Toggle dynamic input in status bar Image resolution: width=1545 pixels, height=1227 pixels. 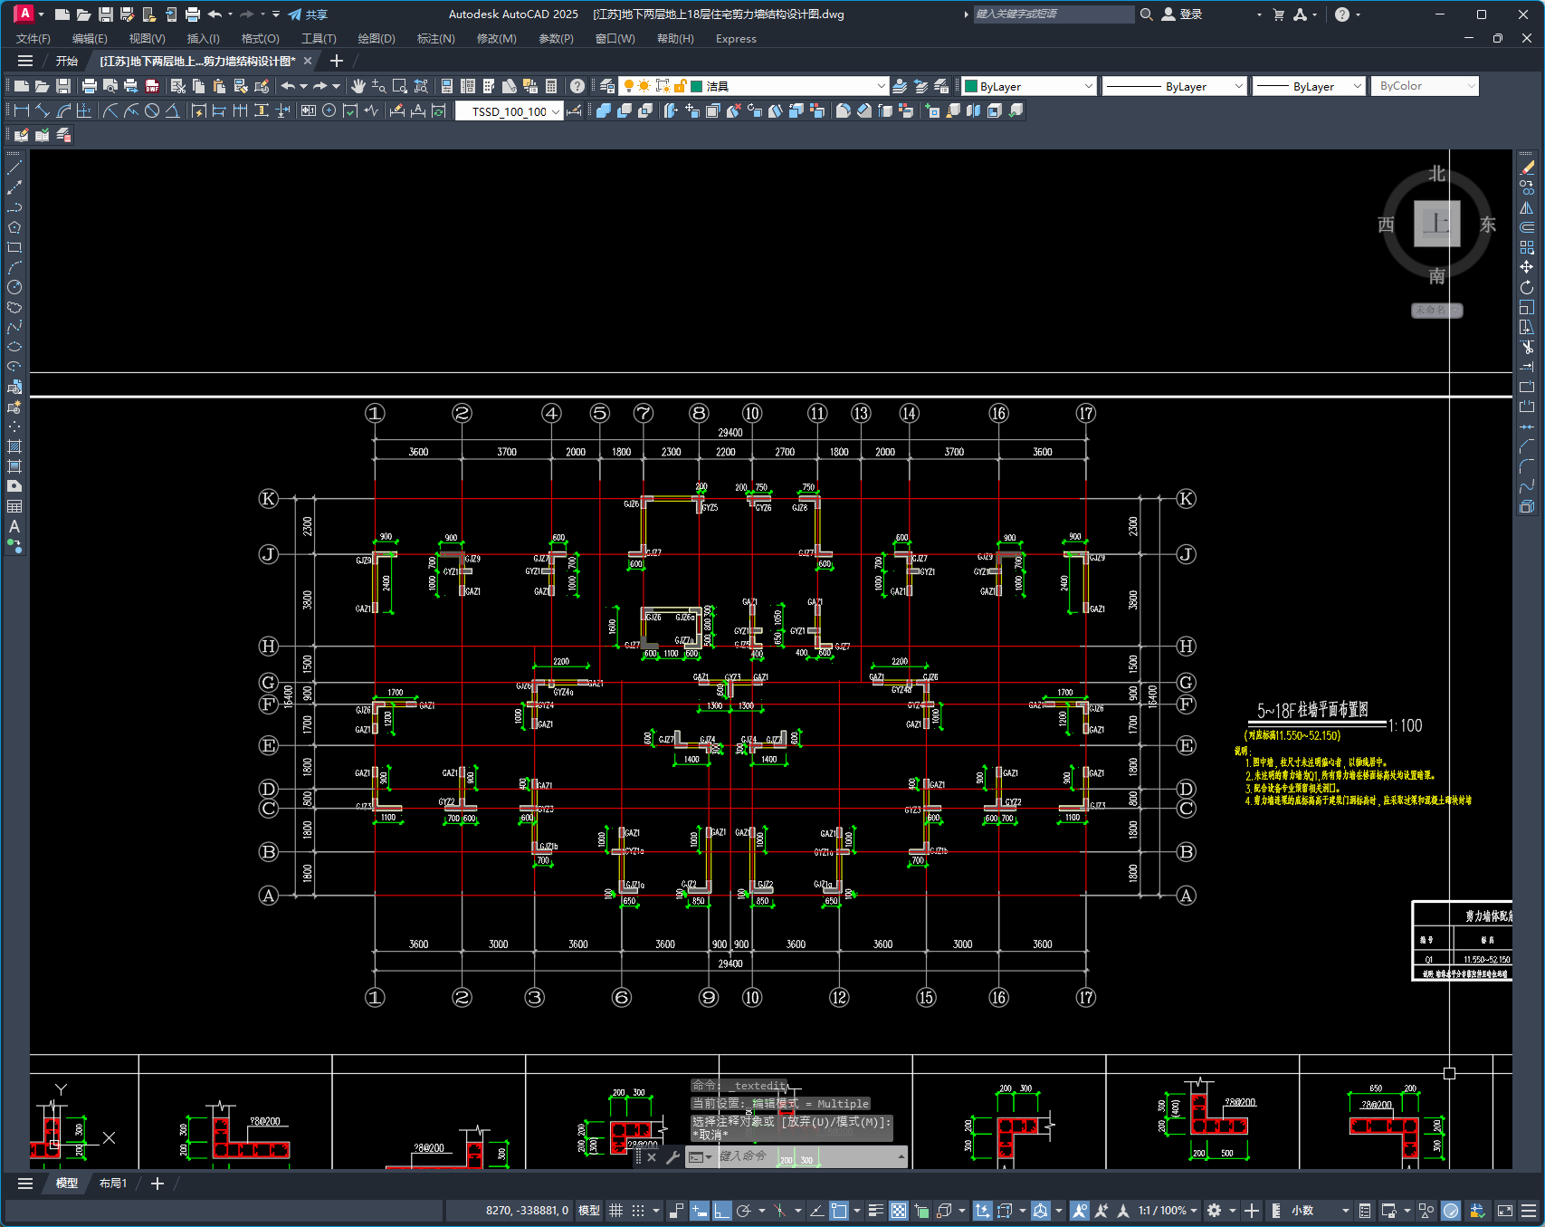click(700, 1211)
